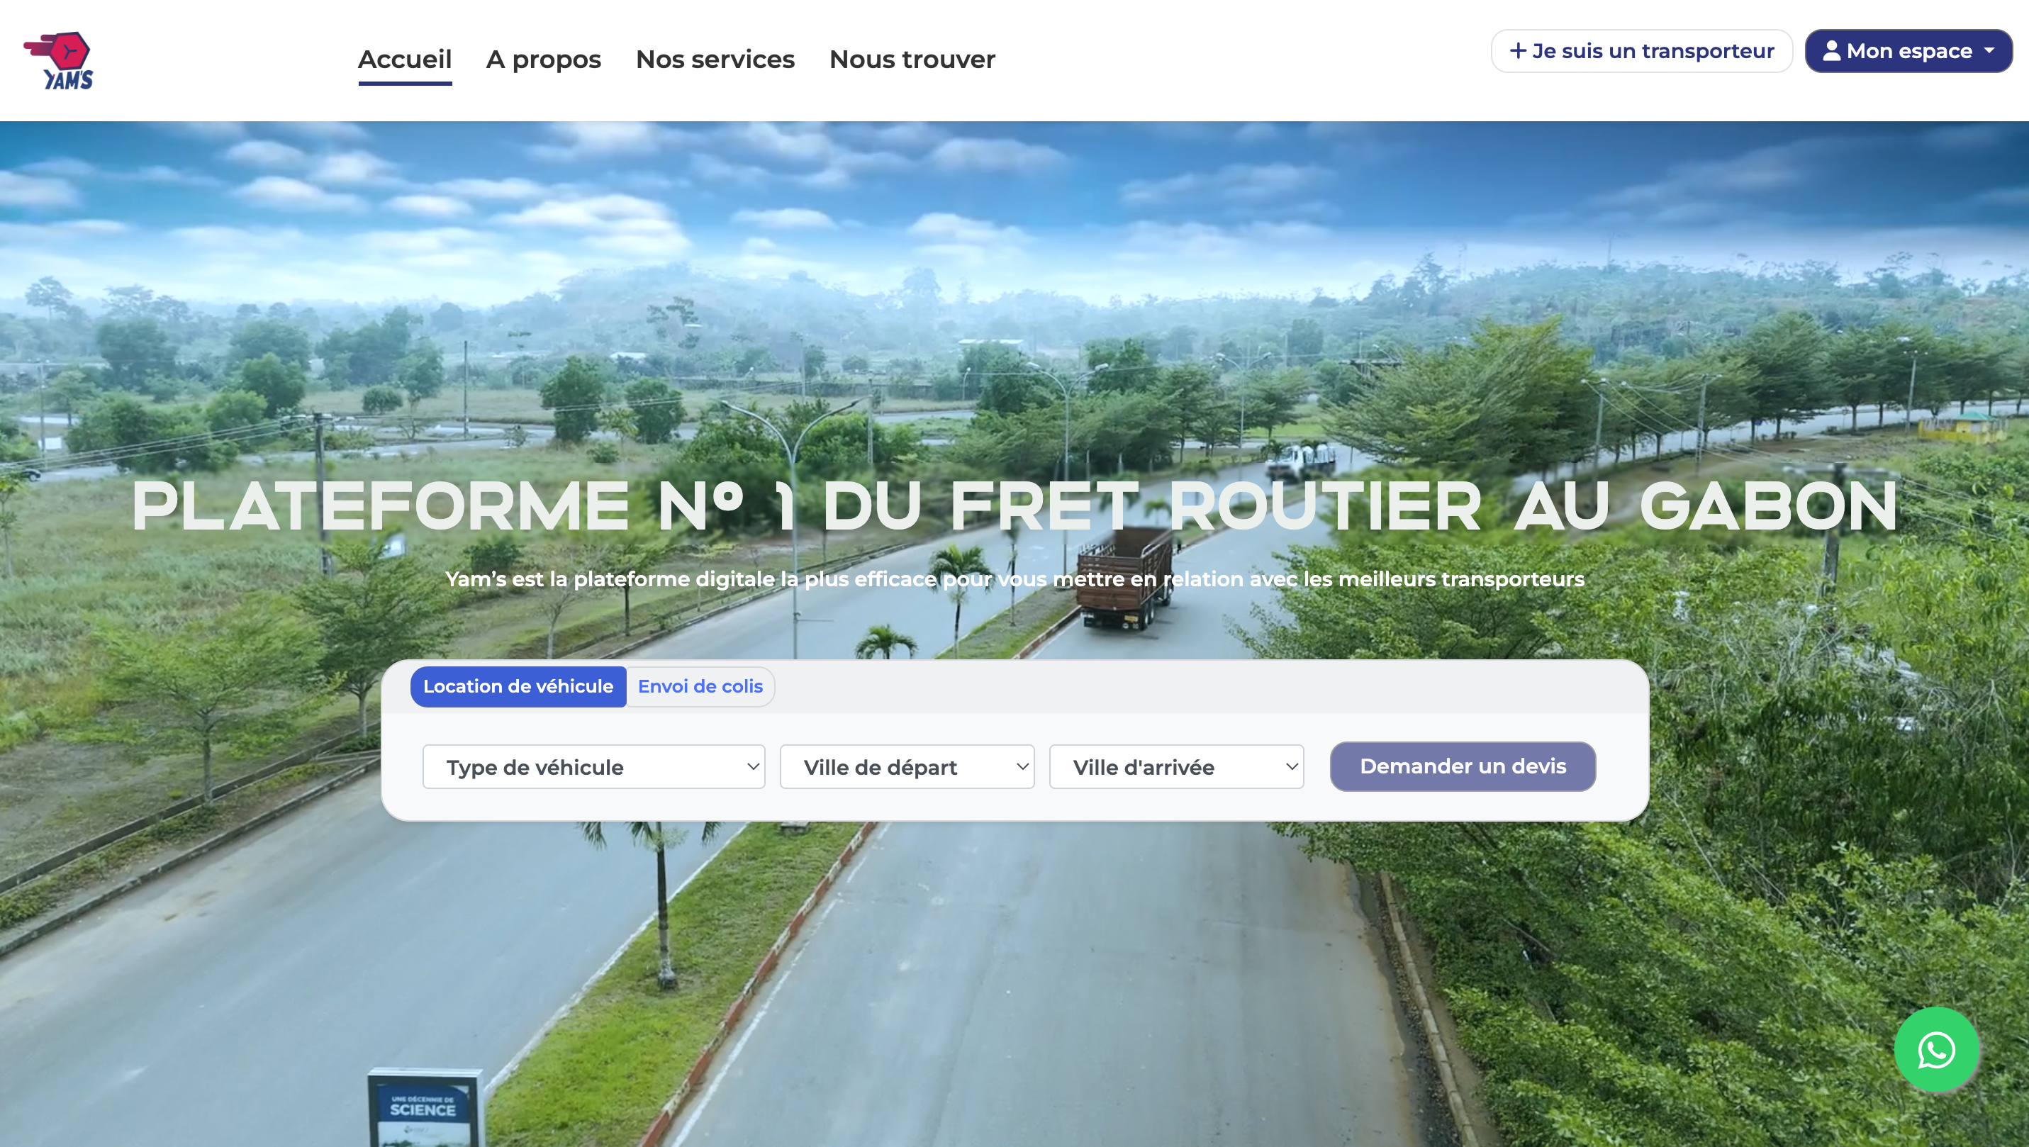Open the Nous trouver page
Screen dimensions: 2029x1147
912,60
